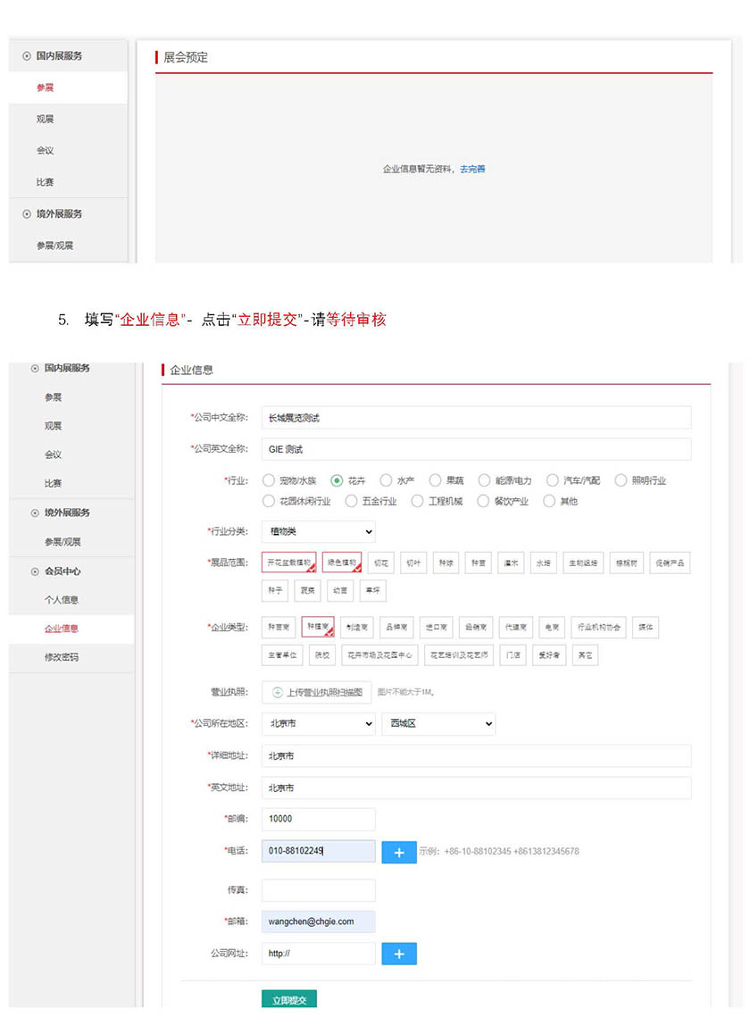This screenshot has height=1034, width=750.
Task: Click the plus button next to 电话 field
Action: click(x=399, y=853)
